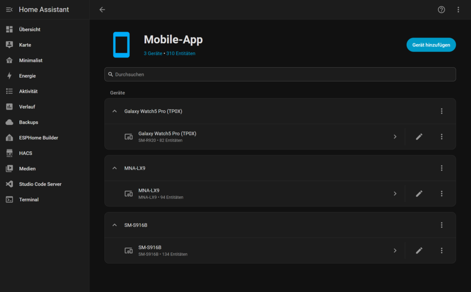Click the Übersicht dashboard icon
The image size is (471, 292).
pos(9,29)
